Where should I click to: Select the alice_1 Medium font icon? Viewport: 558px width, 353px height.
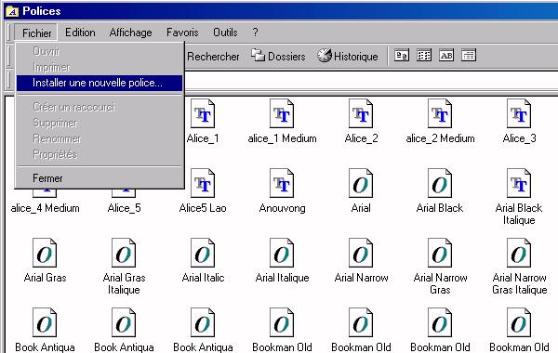coord(282,113)
